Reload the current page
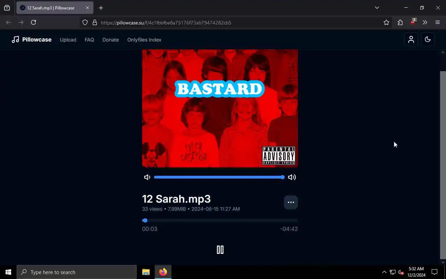 pyautogui.click(x=33, y=22)
